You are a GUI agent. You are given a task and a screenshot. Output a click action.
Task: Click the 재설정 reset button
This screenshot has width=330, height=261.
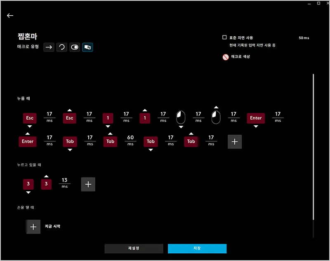[134, 249]
